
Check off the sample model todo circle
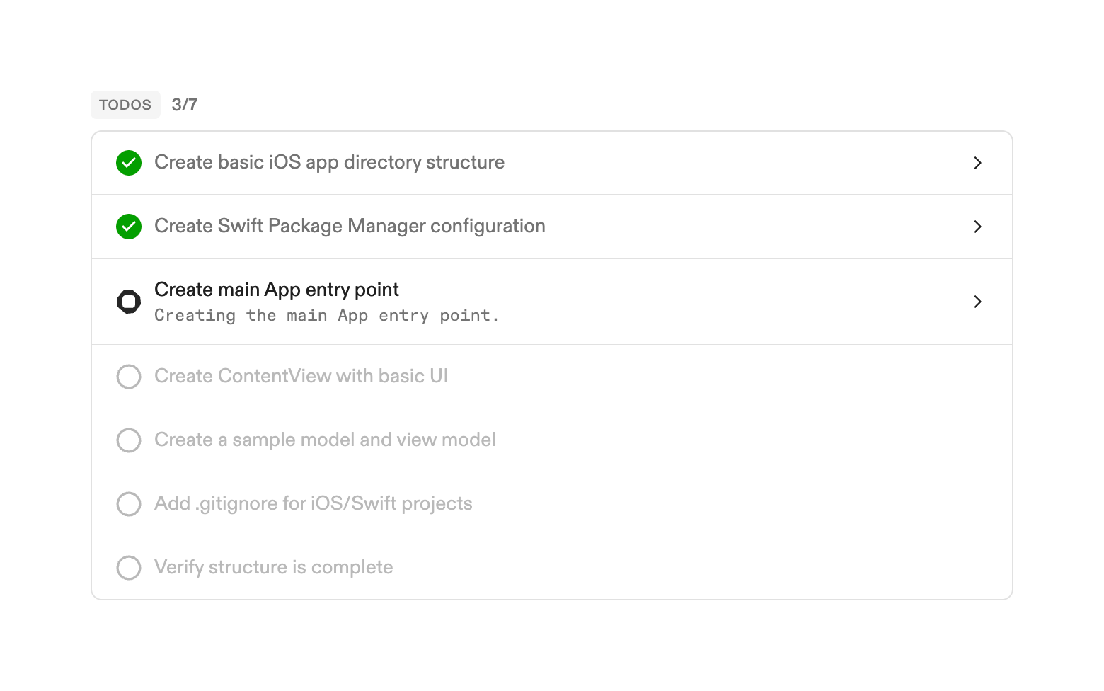coord(129,440)
